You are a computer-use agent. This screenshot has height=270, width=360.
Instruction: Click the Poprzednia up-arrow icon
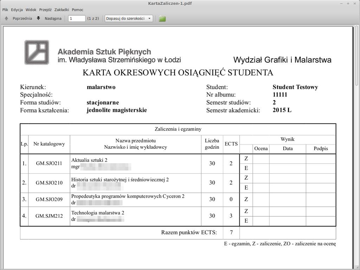click(6, 18)
